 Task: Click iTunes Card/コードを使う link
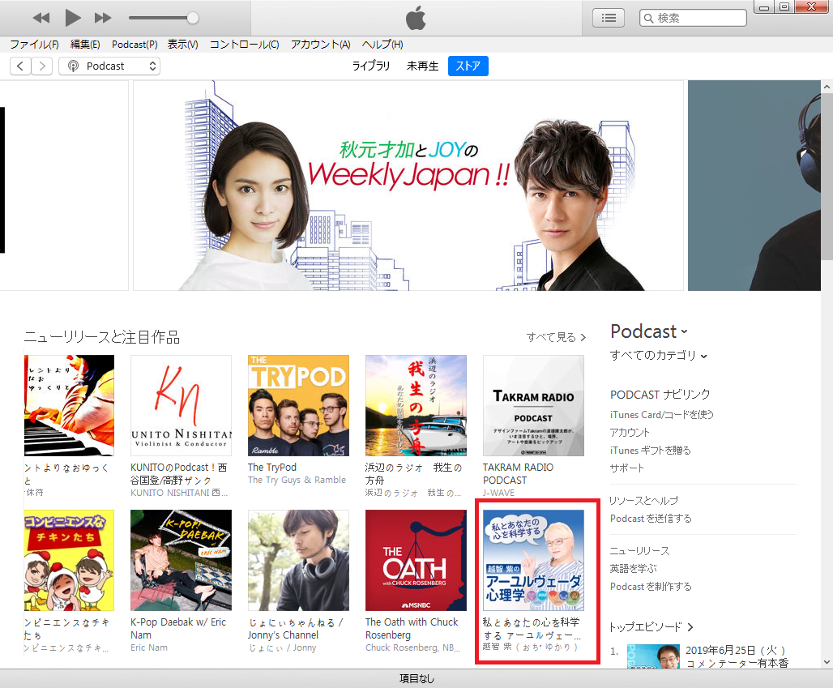(662, 414)
